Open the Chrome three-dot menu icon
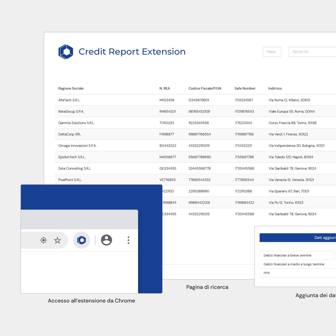 128,240
